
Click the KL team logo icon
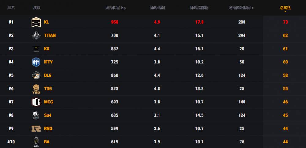(36, 22)
